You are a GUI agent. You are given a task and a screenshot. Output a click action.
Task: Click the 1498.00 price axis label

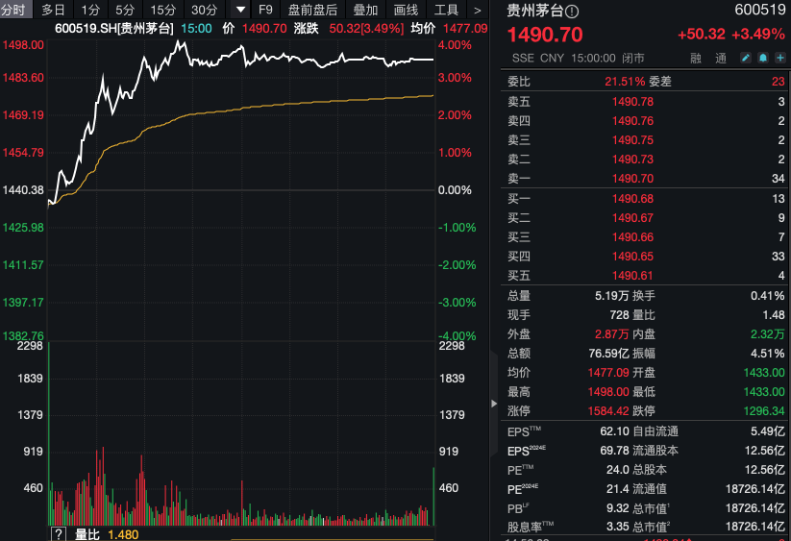click(23, 45)
